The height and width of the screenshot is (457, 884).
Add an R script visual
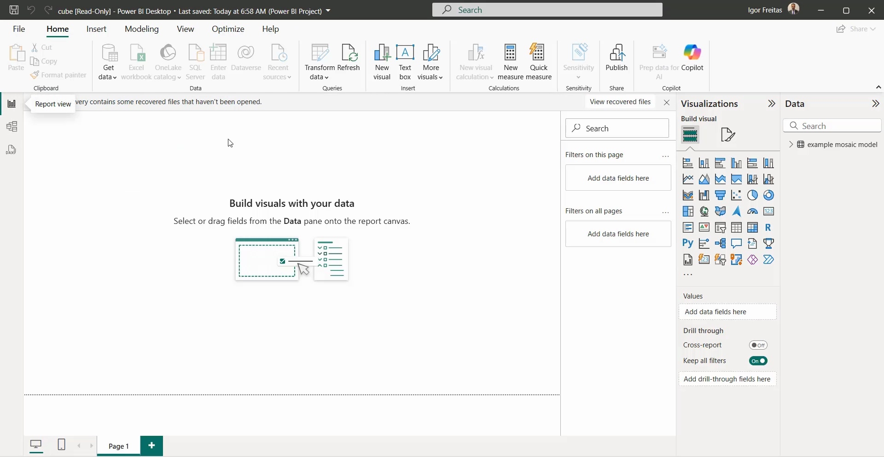coord(769,228)
